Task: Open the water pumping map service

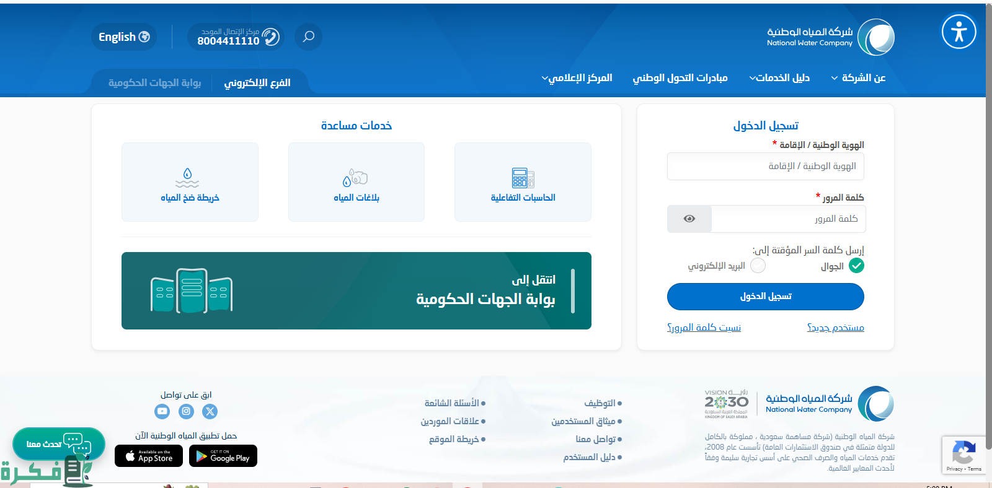Action: click(x=190, y=183)
